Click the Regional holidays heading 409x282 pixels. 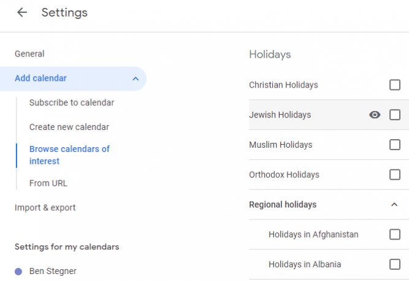pyautogui.click(x=283, y=205)
